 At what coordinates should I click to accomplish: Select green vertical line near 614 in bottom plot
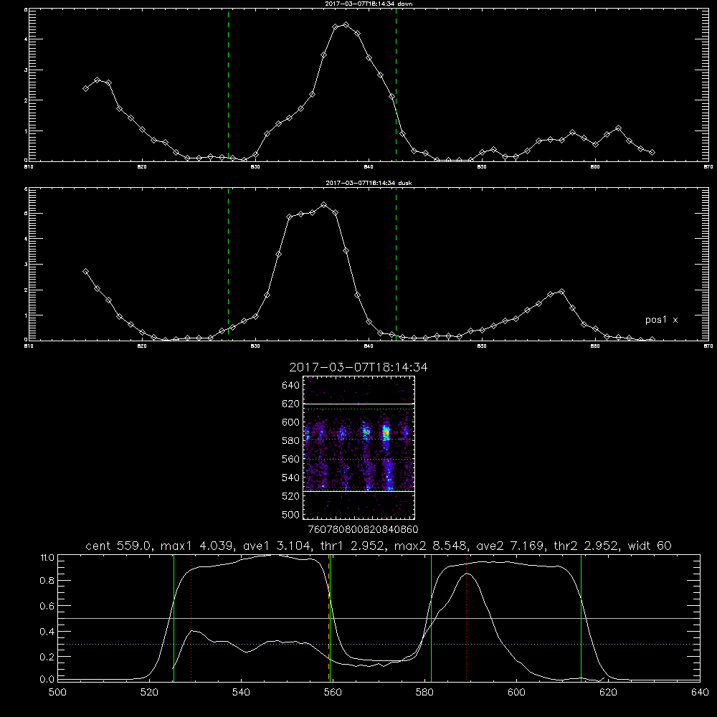581,618
